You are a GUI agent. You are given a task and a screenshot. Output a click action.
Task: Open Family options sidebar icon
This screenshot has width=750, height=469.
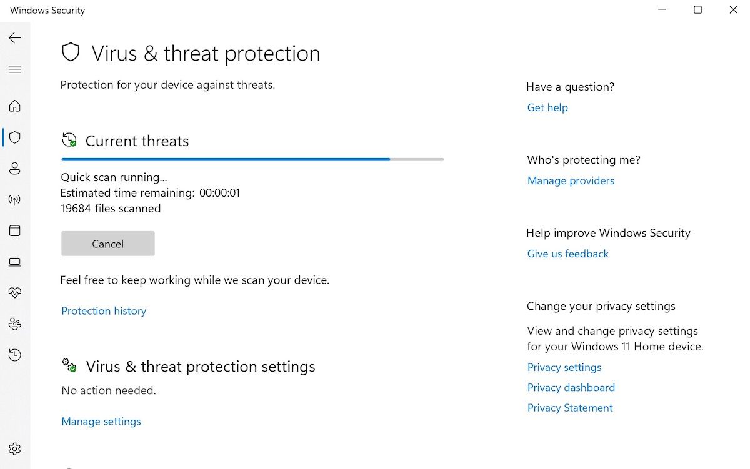pos(15,323)
